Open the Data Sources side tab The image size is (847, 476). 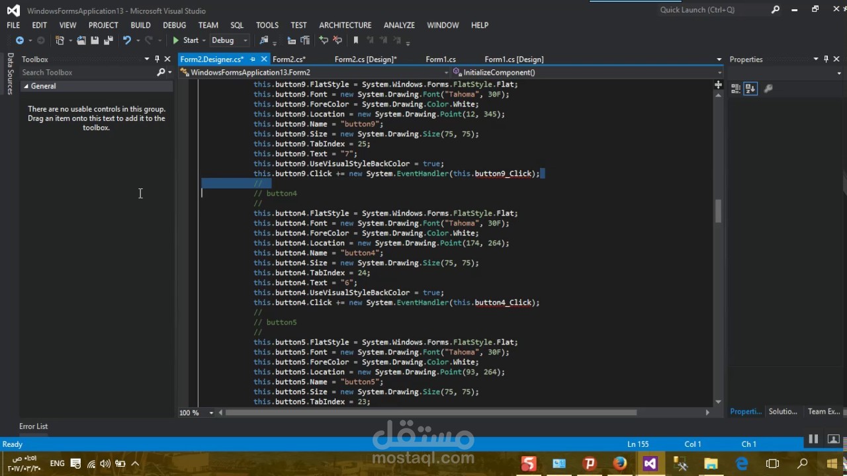pos(10,74)
